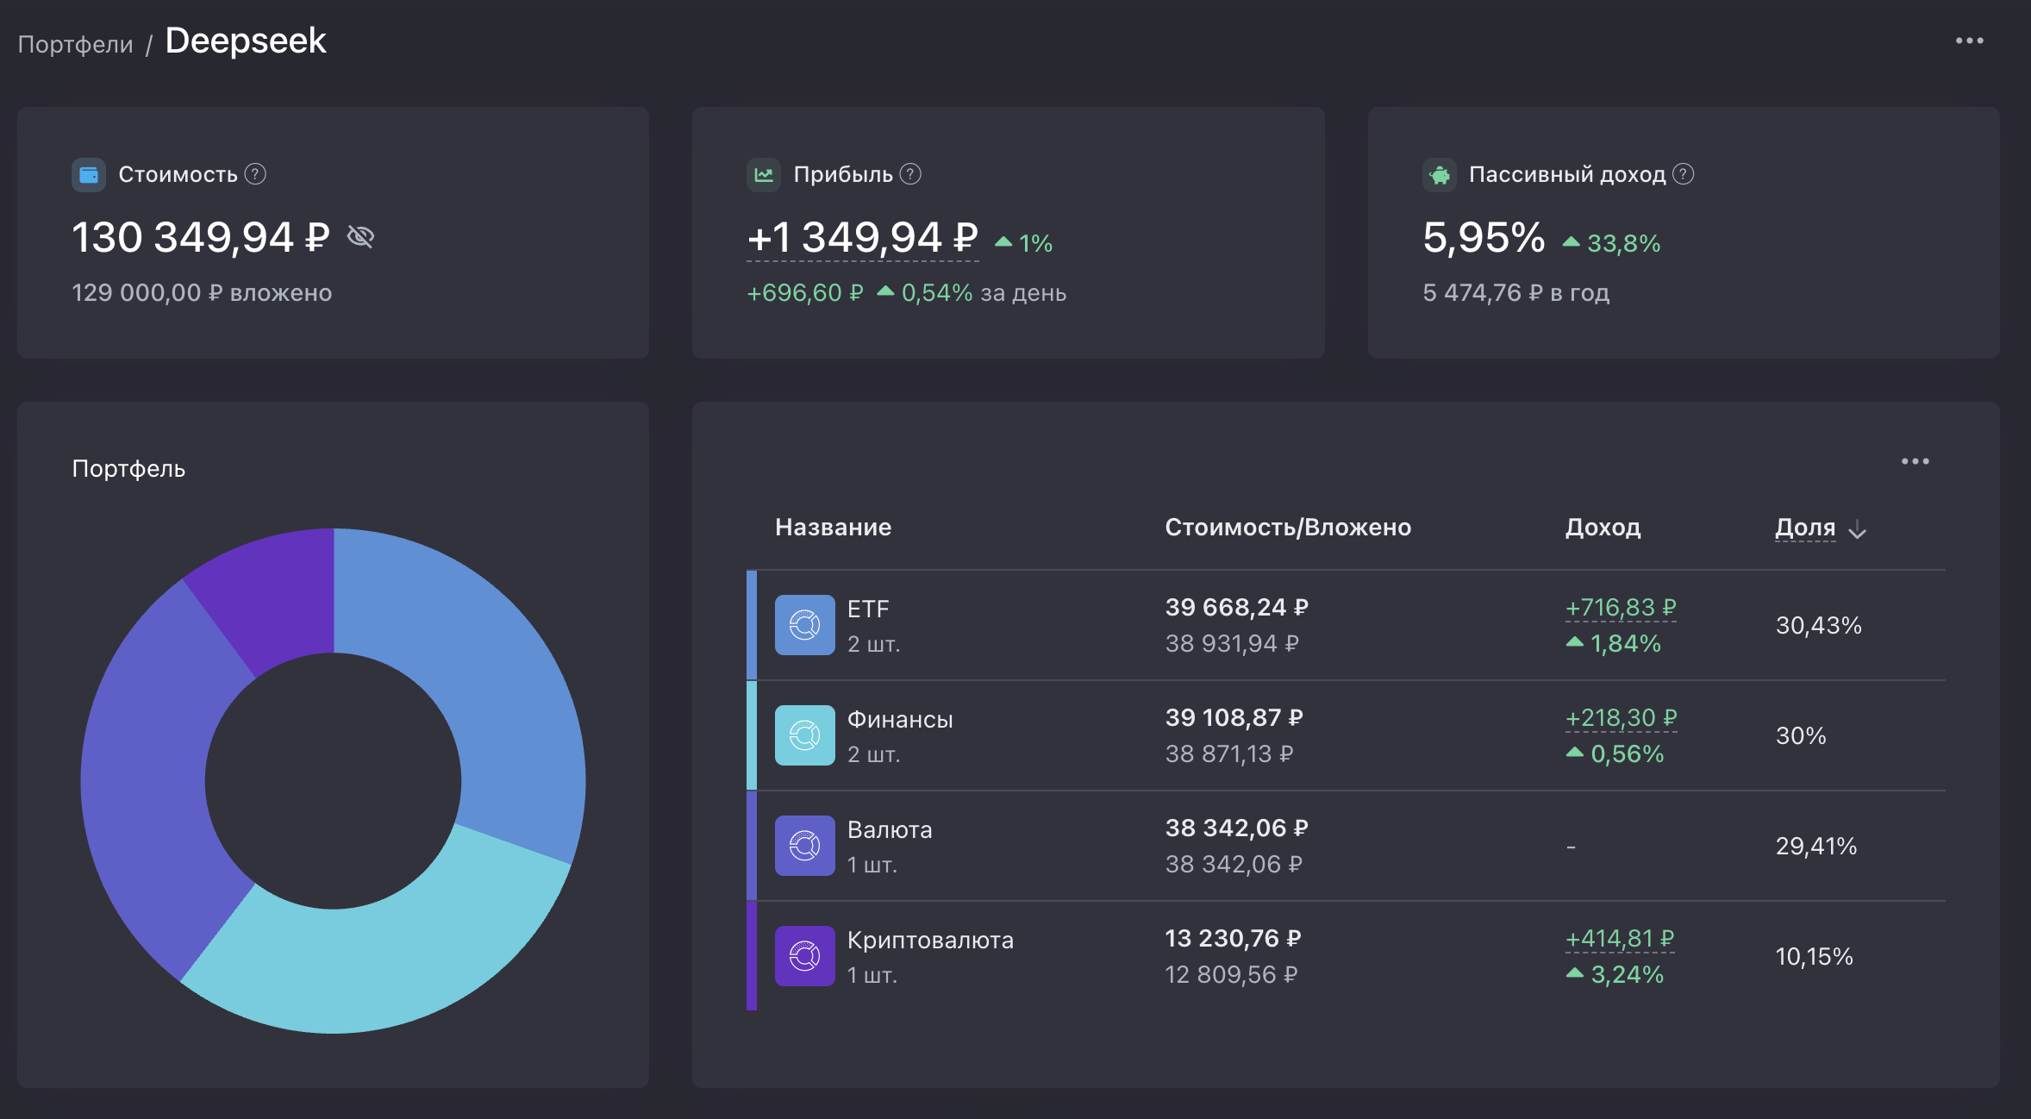The height and width of the screenshot is (1119, 2031).
Task: Click help icon next to Пассивный доход
Action: [1683, 174]
